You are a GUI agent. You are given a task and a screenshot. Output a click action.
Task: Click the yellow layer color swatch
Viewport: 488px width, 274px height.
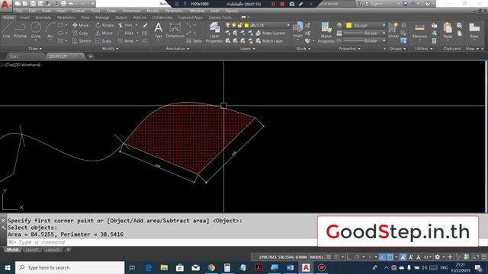coord(246,25)
